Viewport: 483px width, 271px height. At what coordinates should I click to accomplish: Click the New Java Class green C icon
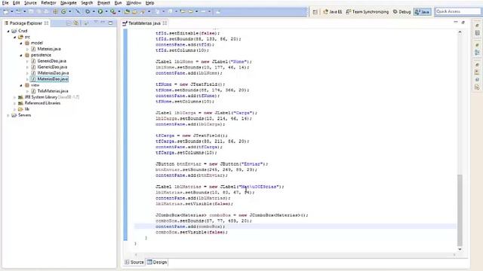point(63,12)
